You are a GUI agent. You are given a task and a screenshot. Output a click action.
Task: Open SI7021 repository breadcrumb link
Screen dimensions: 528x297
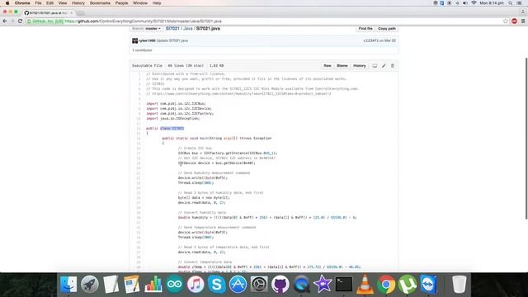172,29
